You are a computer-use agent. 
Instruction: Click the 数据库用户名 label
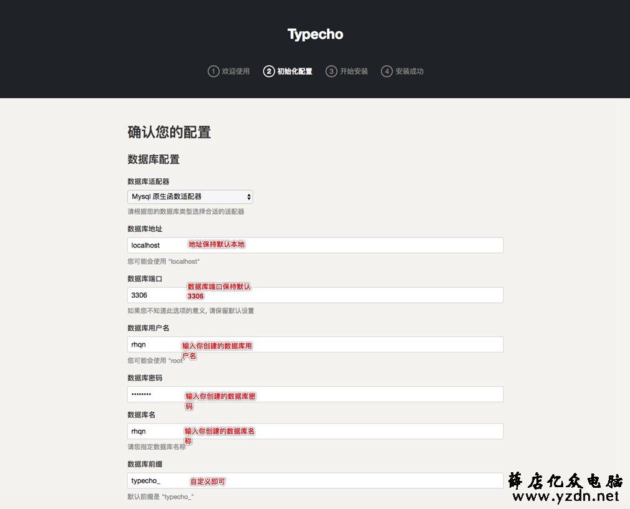(x=148, y=328)
